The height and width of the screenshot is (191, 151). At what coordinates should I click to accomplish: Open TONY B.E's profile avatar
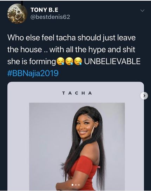(x=17, y=14)
